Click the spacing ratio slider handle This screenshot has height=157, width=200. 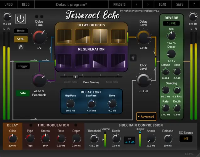[76, 77]
